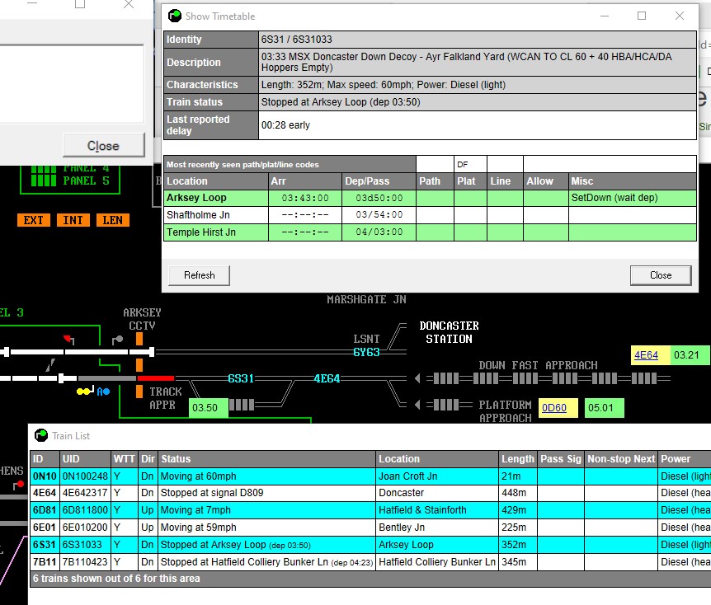711x605 pixels.
Task: Click the Down Fast Approach arrow marker
Action: click(417, 378)
